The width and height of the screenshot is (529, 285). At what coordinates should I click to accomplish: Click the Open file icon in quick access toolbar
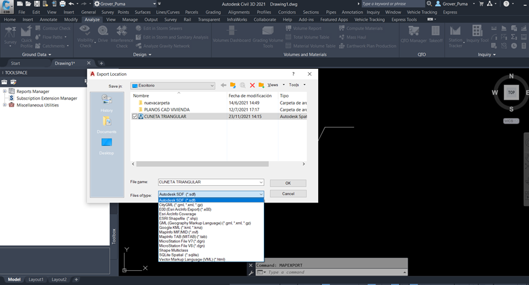coord(28,4)
